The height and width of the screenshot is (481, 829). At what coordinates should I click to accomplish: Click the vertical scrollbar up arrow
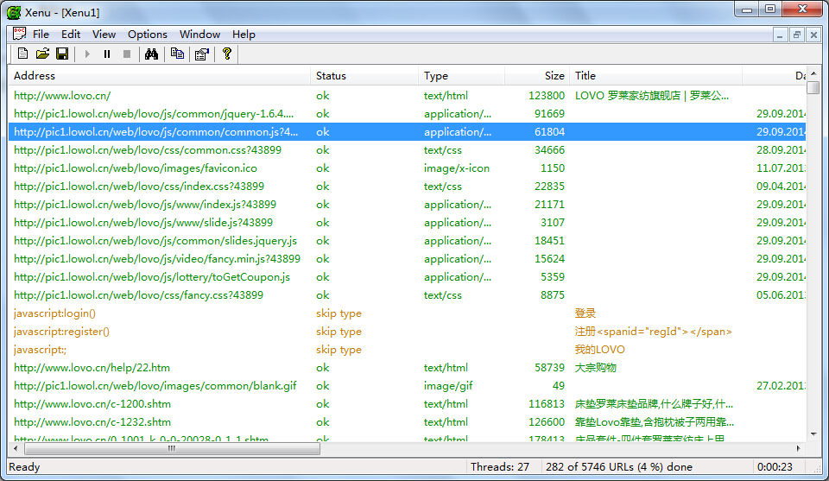[813, 73]
